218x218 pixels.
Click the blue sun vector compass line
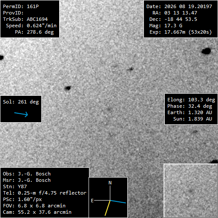coord(118,201)
